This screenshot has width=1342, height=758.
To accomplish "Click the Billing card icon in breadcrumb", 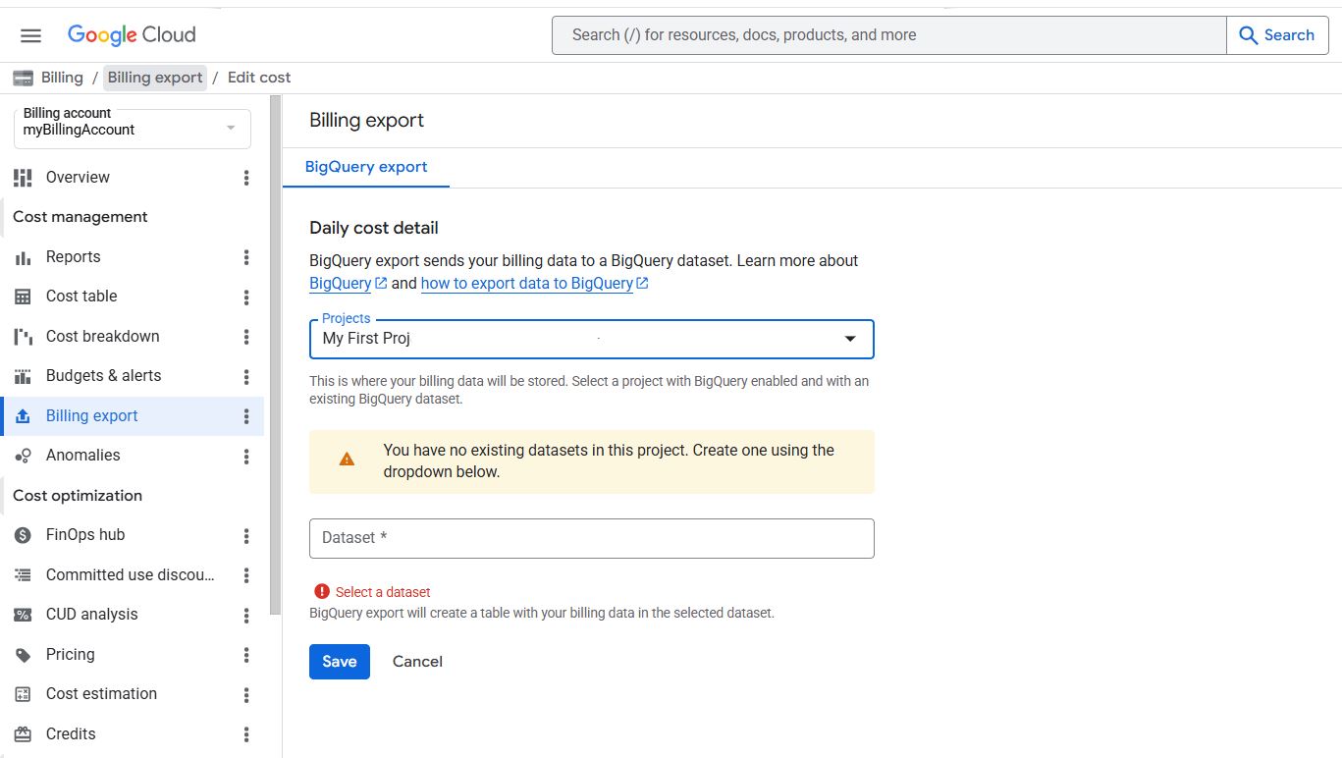I will click(23, 78).
